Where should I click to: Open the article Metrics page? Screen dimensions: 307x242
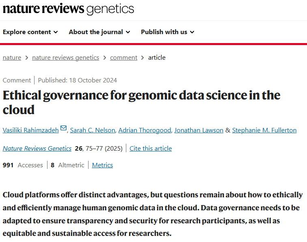coord(102,165)
